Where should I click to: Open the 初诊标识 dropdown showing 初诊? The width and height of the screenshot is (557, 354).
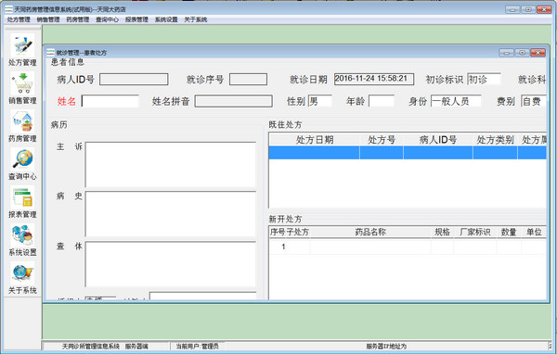484,80
